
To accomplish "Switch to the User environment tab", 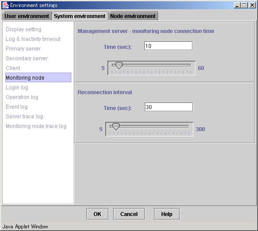I will point(27,16).
